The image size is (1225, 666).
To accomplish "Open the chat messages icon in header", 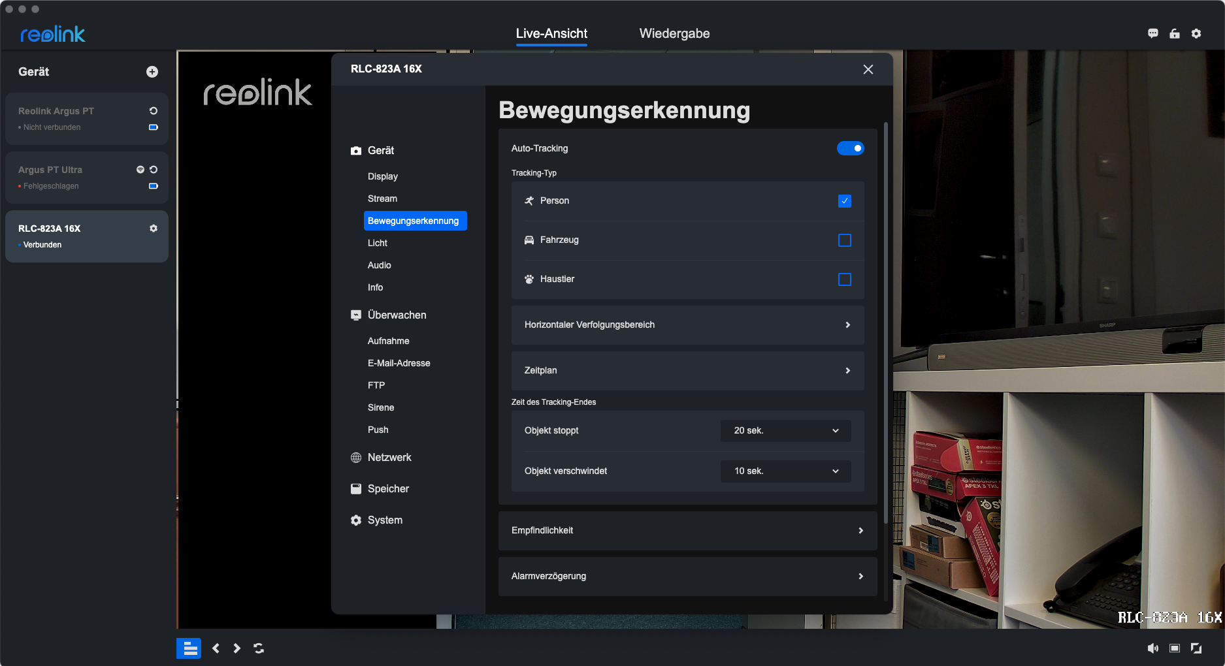I will coord(1153,33).
